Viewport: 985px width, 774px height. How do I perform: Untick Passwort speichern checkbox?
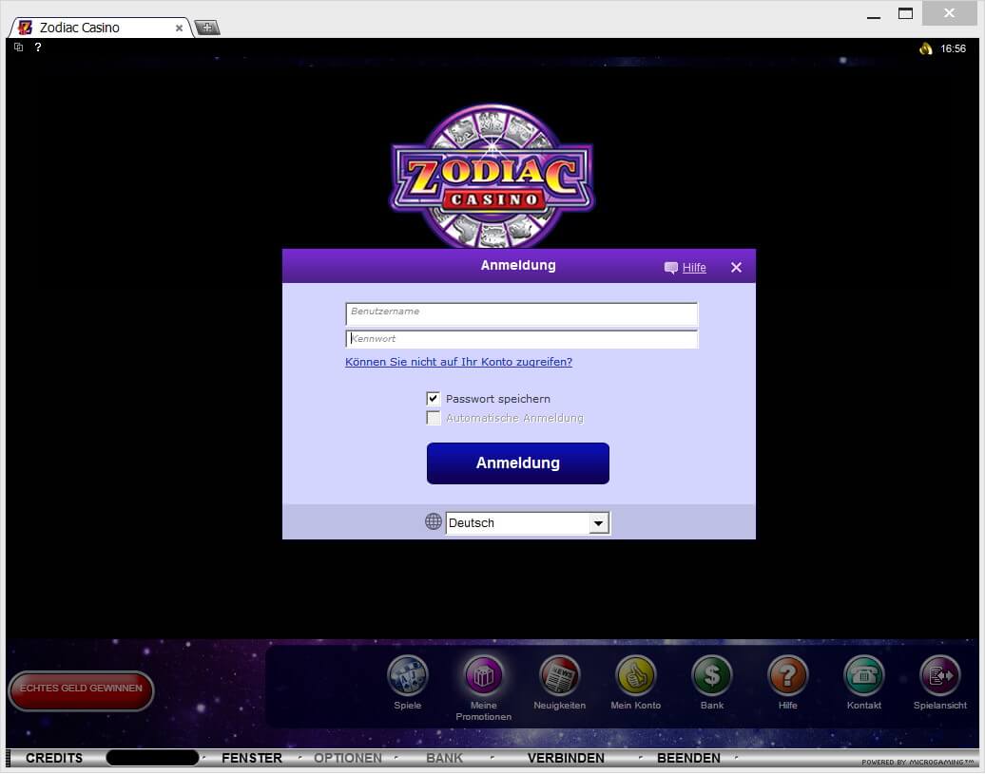click(433, 398)
